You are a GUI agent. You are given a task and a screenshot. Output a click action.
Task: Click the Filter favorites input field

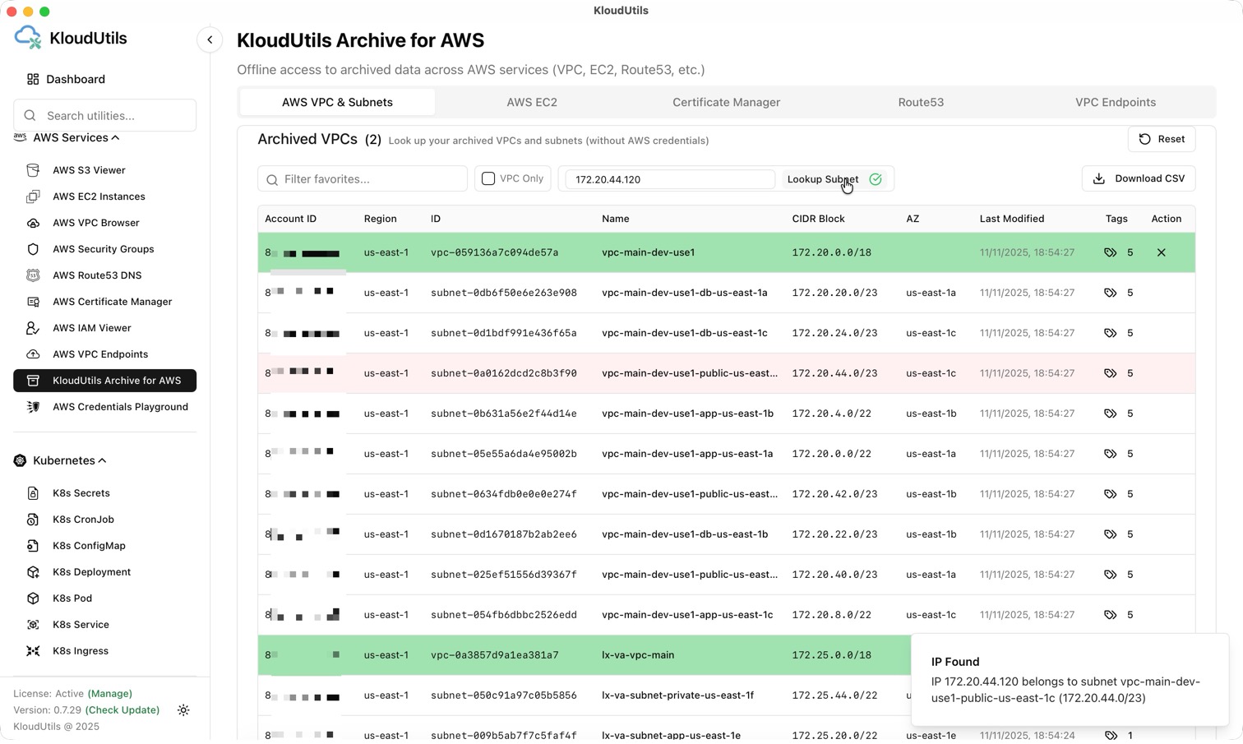coord(372,179)
